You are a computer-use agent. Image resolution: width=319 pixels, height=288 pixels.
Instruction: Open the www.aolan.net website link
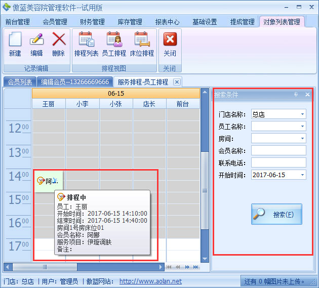click(x=150, y=281)
